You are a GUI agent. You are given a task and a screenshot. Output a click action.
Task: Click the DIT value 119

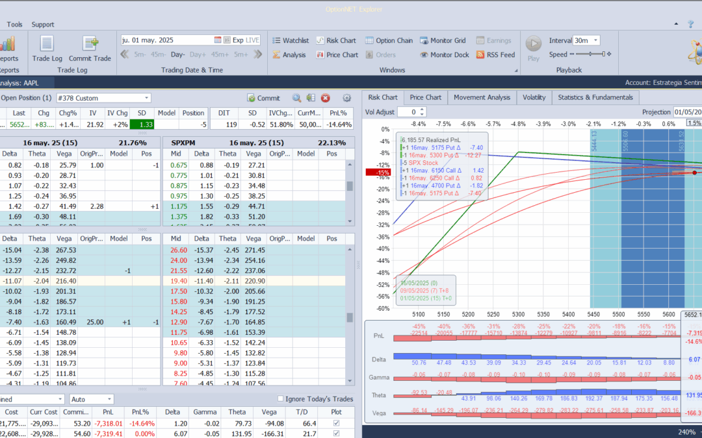point(224,125)
